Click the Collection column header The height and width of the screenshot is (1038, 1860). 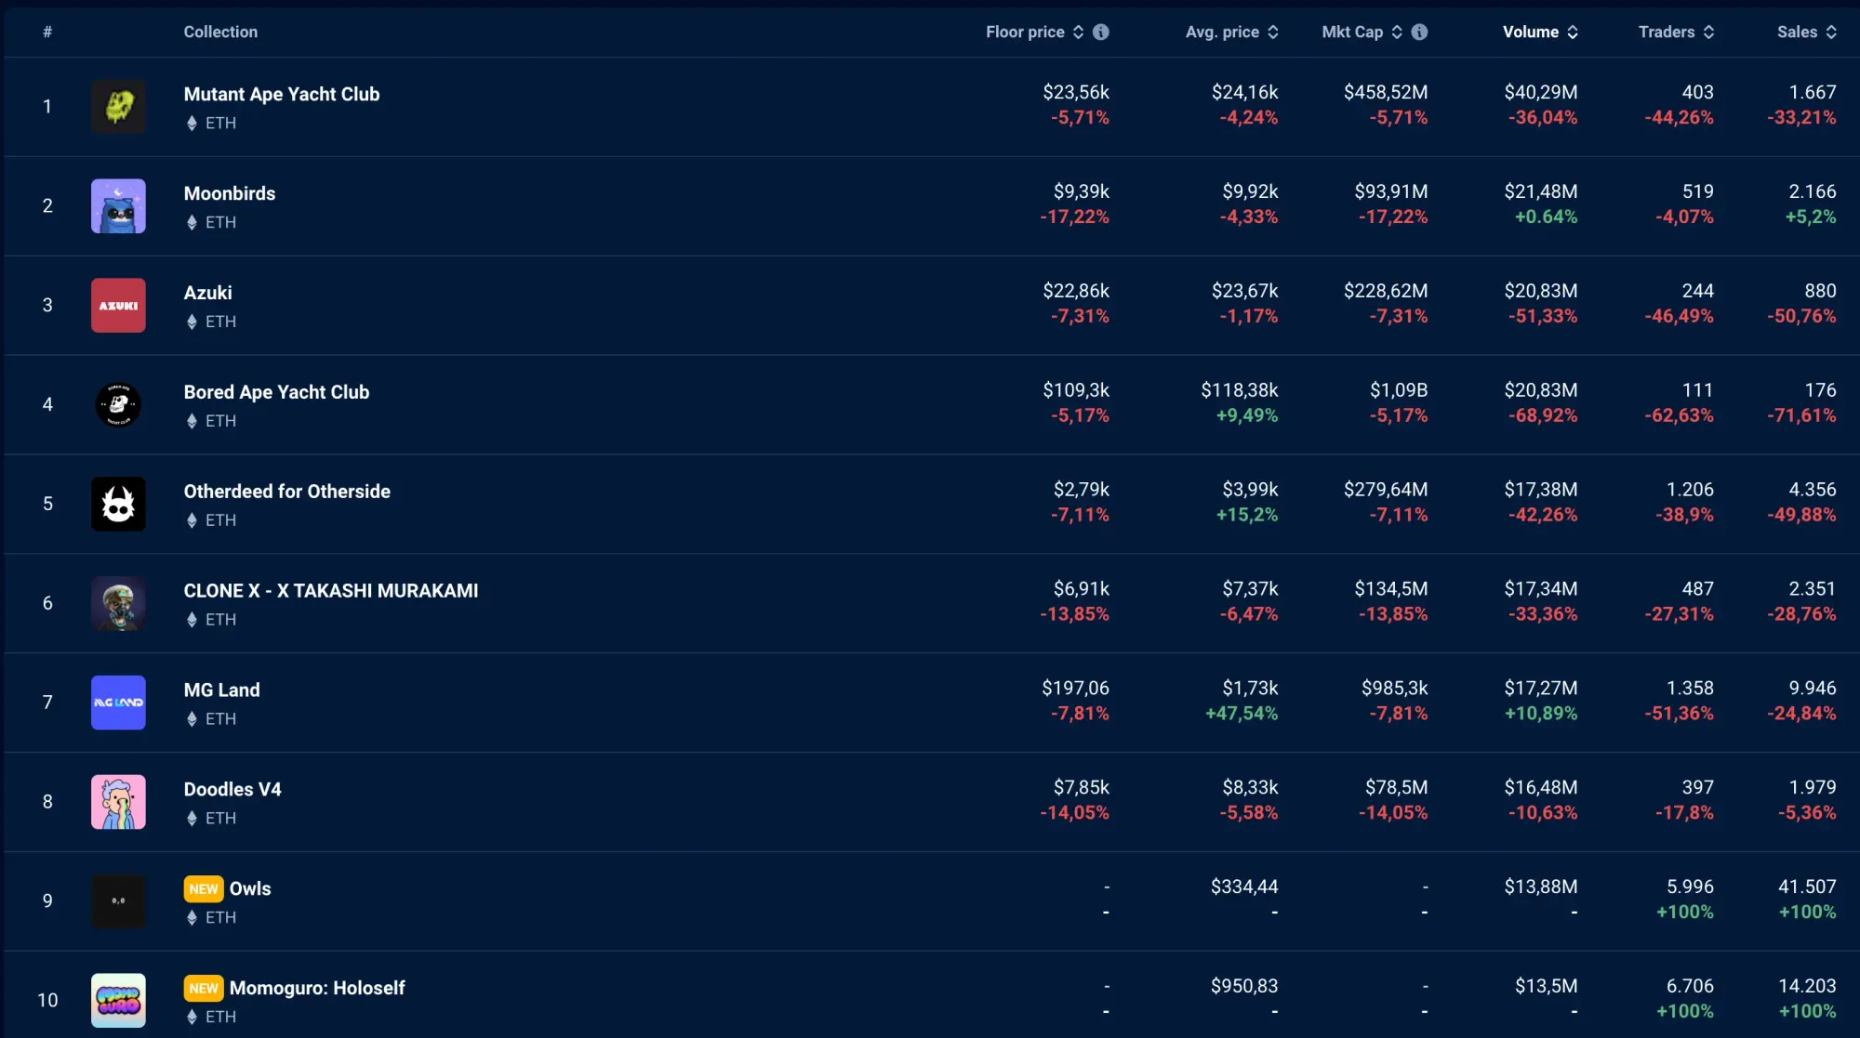click(220, 32)
